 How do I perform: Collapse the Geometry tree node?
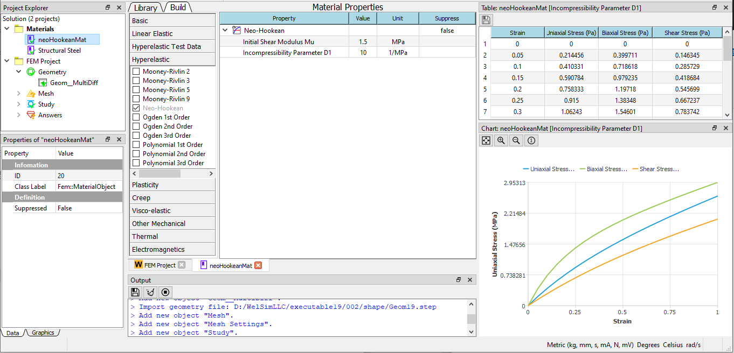19,72
